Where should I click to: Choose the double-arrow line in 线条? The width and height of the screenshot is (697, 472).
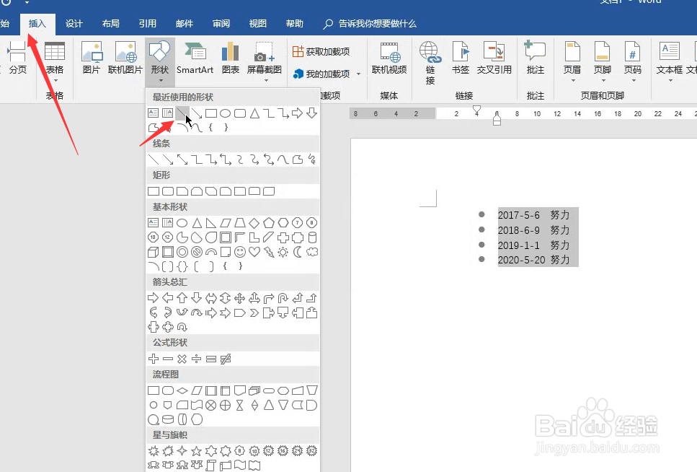tap(182, 159)
